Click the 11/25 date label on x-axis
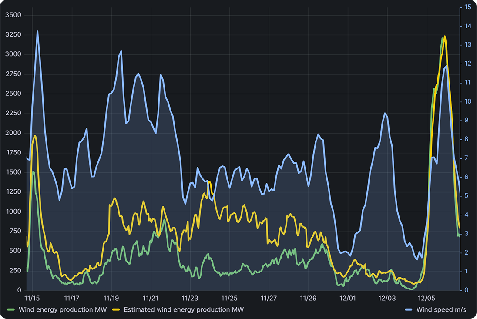Viewport: 477px width, 319px height. pos(229,299)
